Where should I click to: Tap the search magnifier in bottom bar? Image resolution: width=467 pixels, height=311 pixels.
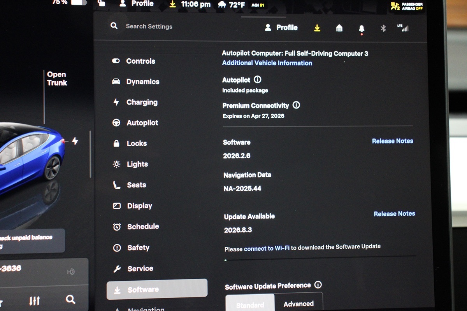click(70, 299)
